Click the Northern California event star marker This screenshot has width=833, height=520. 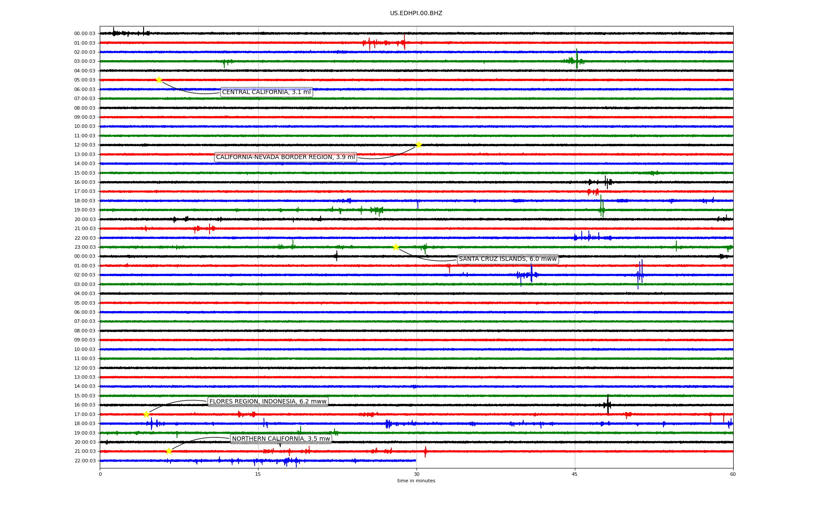tap(169, 451)
